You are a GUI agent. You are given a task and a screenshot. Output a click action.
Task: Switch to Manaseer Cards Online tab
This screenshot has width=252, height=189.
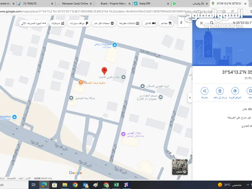point(75,4)
